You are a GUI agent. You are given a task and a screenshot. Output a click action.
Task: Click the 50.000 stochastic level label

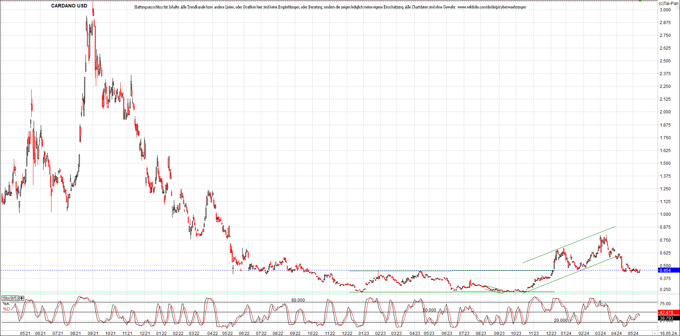429,310
